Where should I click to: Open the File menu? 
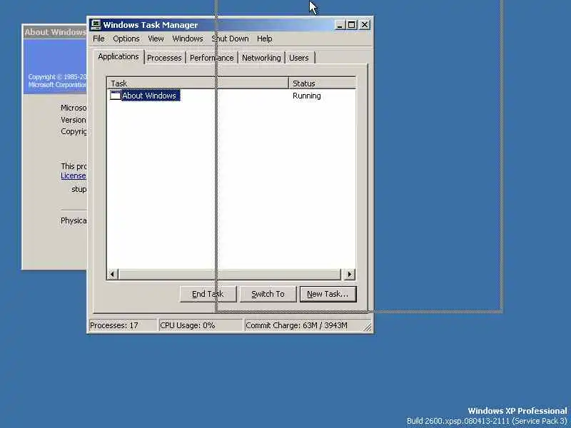[x=98, y=39]
